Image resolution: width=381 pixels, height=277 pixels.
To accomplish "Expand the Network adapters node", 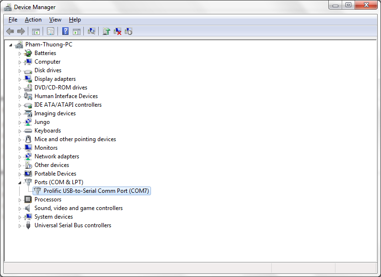I will (20, 157).
